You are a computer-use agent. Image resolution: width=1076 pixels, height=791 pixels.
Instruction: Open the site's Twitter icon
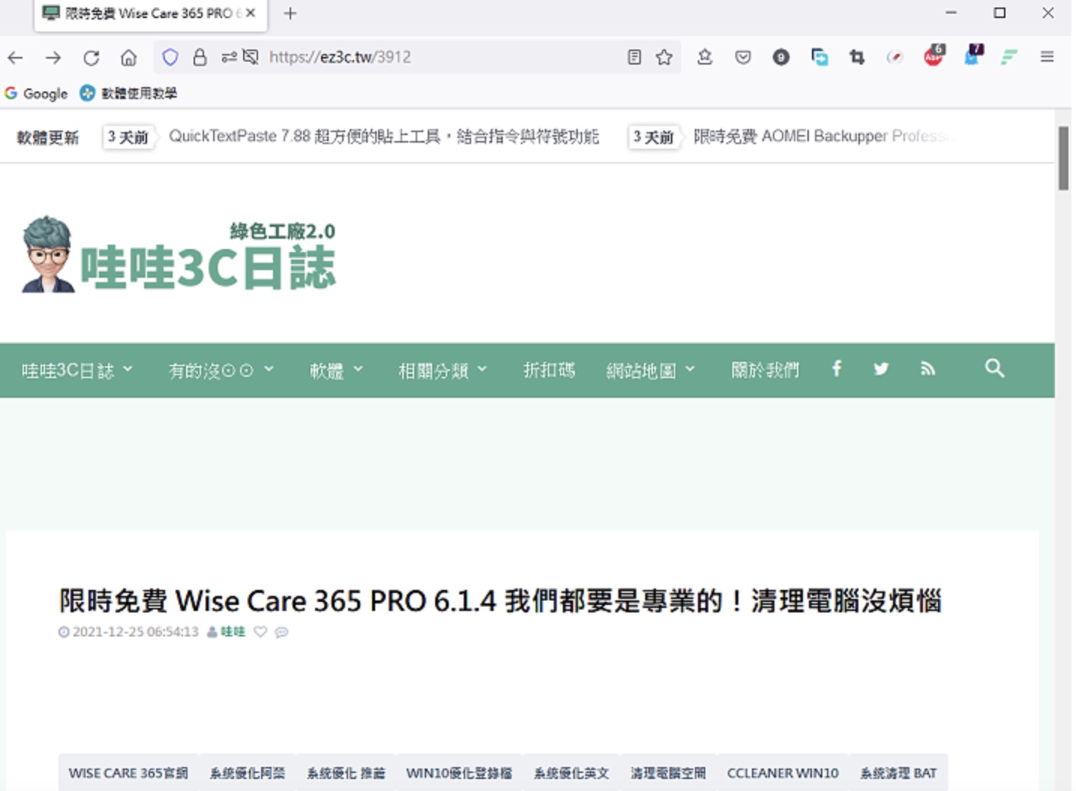coord(882,368)
